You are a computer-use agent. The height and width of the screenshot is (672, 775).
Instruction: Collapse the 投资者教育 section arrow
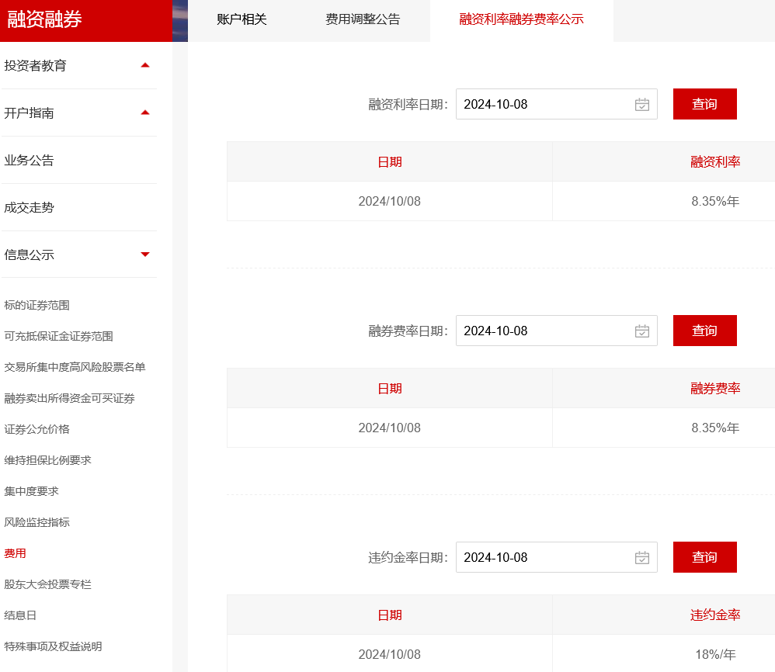coord(144,65)
